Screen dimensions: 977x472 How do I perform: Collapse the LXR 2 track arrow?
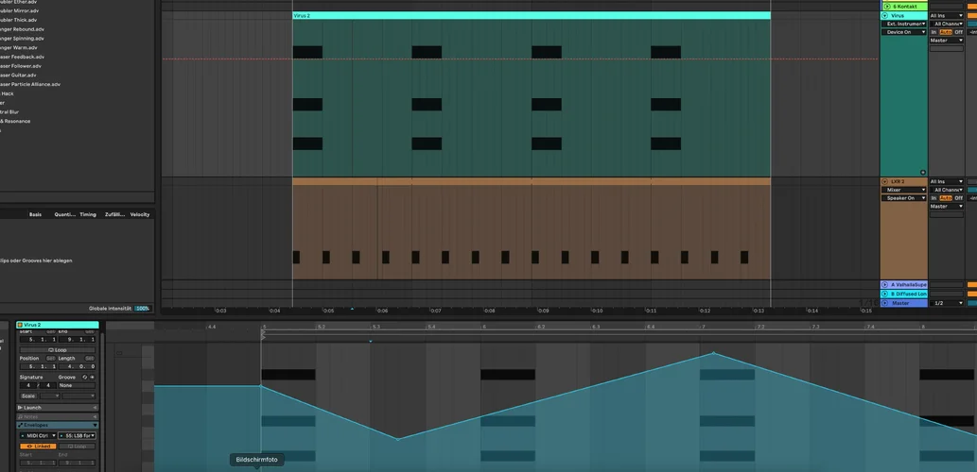pos(884,181)
